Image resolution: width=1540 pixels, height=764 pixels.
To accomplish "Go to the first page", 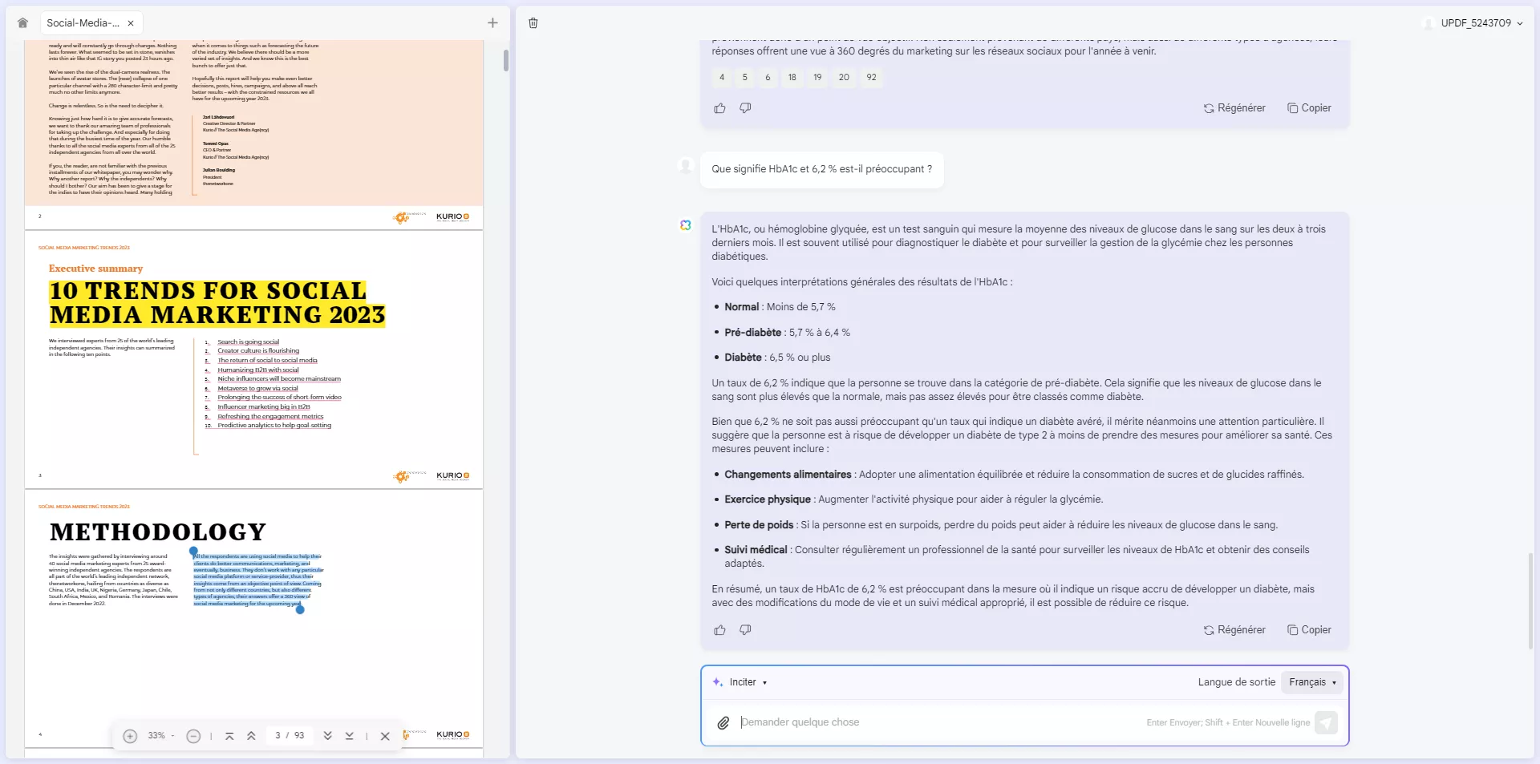I will click(x=229, y=736).
